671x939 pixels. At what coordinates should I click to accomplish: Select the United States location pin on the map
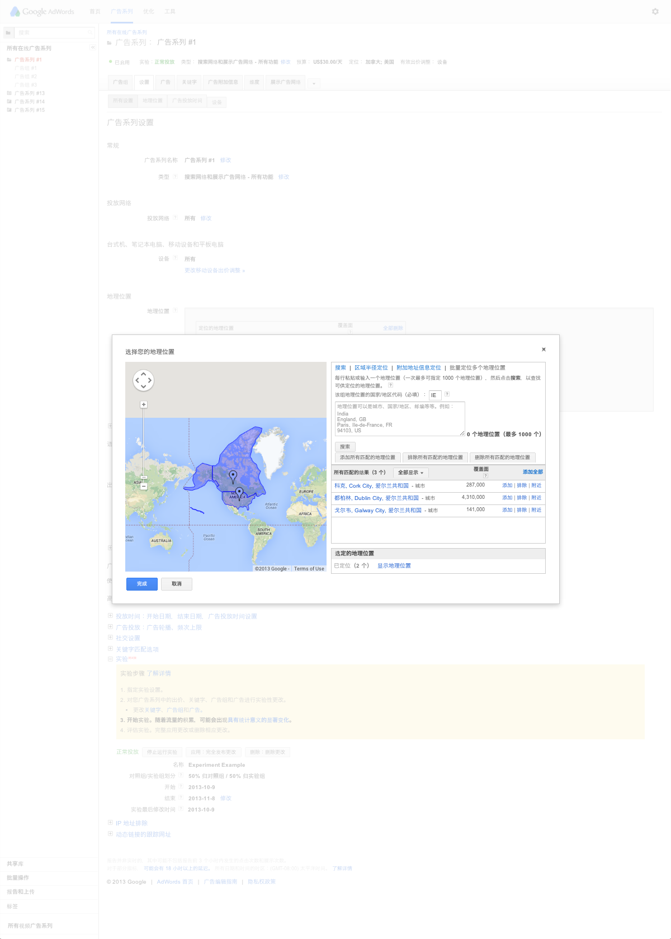pos(239,494)
